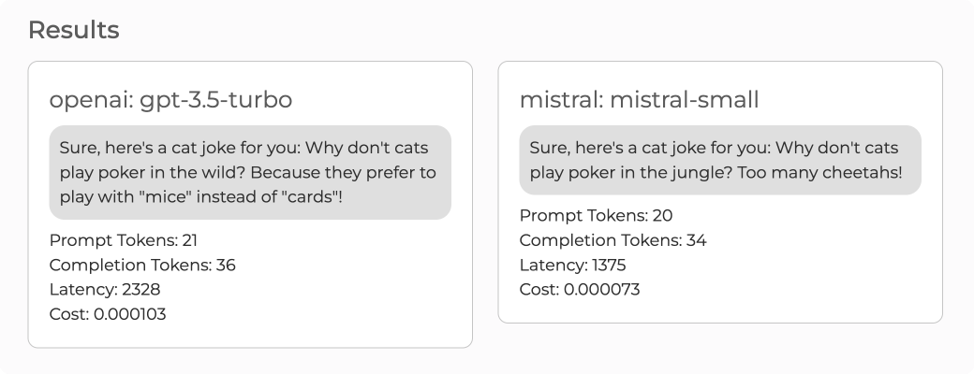Select the "mistral: mistral-small" card title
Viewport: 974px width, 374px height.
click(639, 99)
